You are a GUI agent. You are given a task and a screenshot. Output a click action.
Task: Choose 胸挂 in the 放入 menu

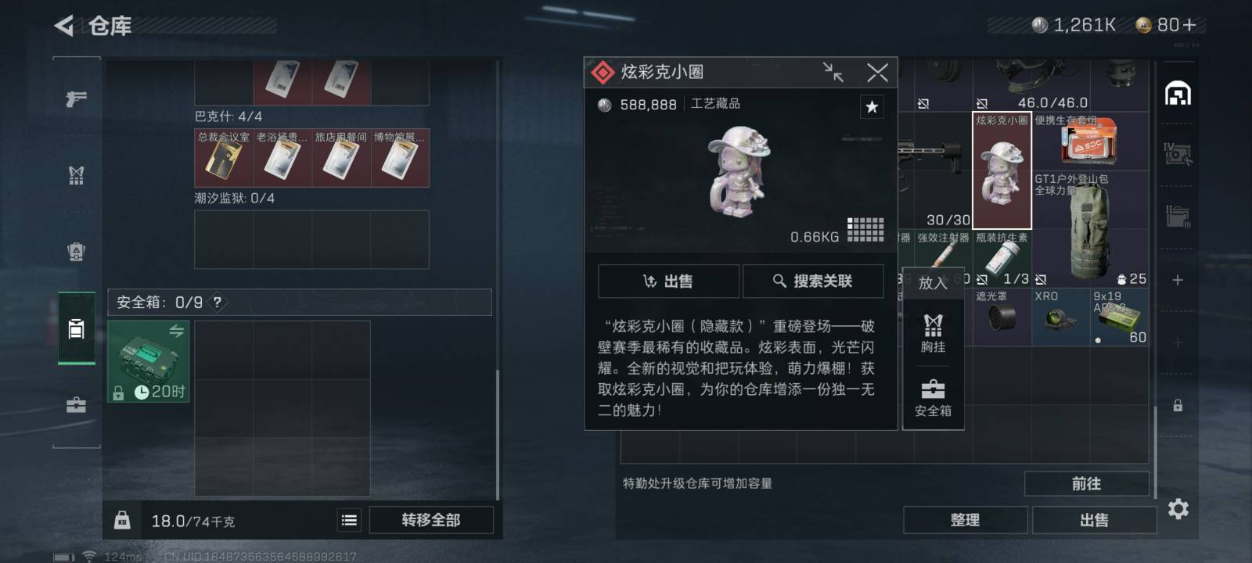933,333
